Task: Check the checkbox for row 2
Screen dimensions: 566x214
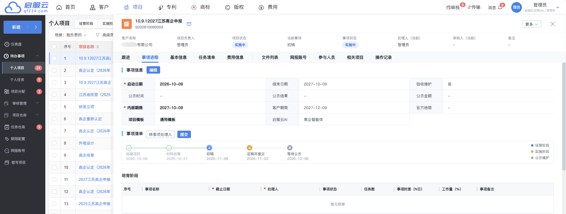Action: [x=54, y=70]
